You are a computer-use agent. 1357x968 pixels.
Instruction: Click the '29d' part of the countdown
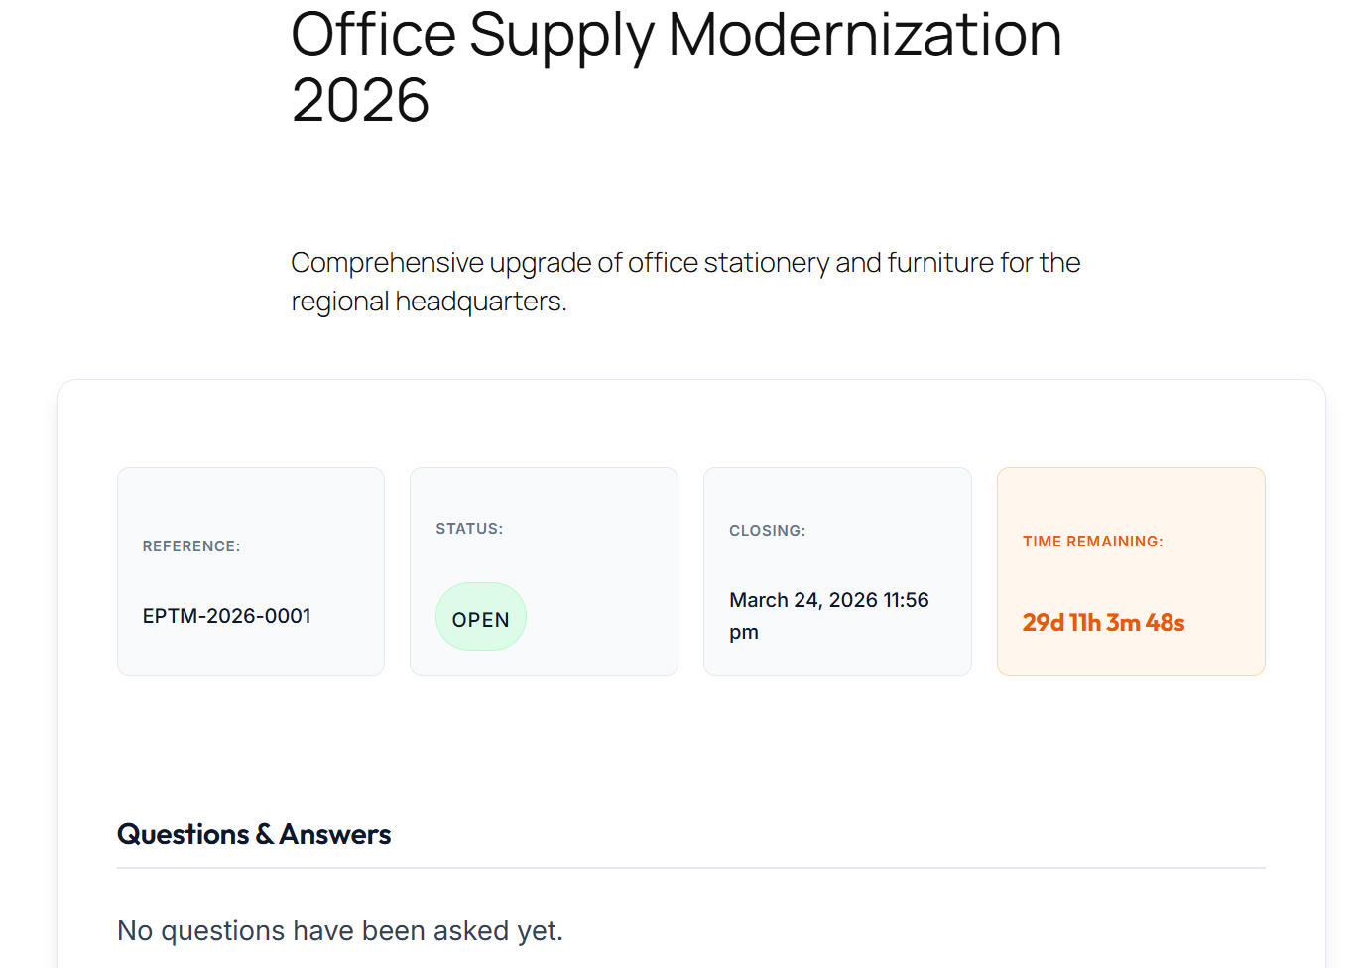(x=1043, y=623)
